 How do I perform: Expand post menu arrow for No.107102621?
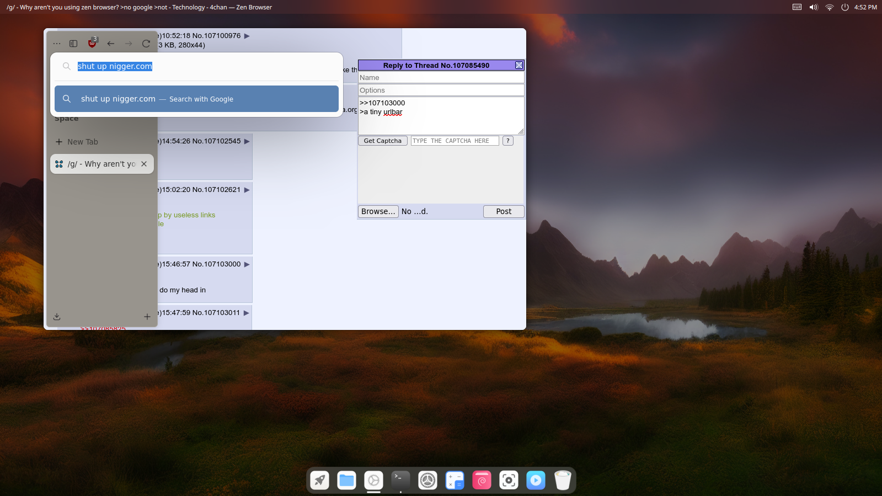point(247,190)
